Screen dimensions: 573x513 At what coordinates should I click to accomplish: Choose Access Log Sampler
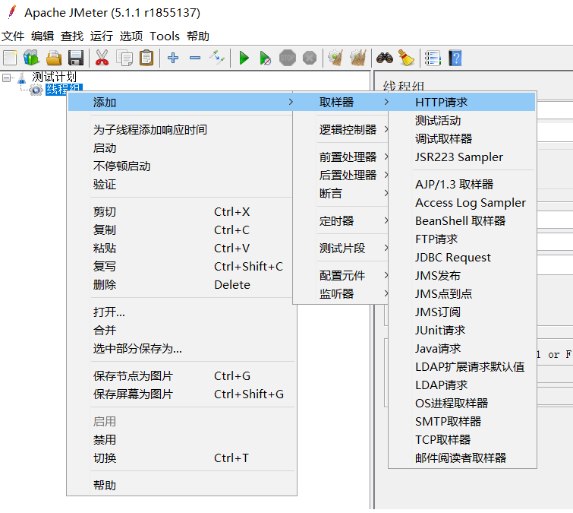pyautogui.click(x=463, y=202)
